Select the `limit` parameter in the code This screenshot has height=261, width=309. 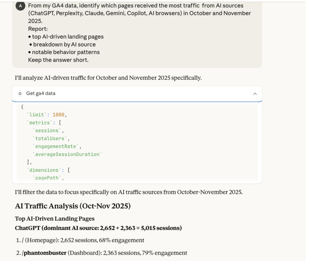tap(34, 114)
